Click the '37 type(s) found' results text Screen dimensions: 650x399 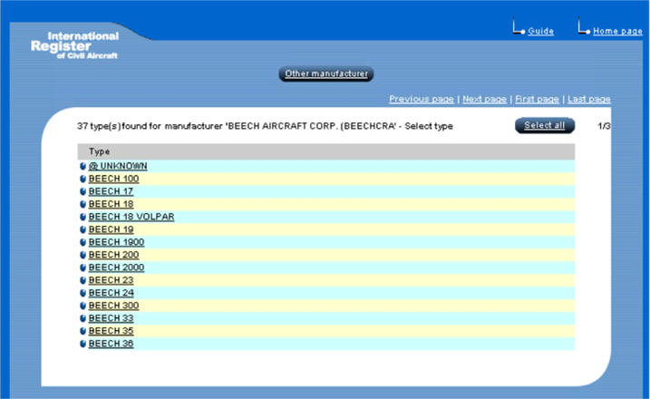[265, 126]
